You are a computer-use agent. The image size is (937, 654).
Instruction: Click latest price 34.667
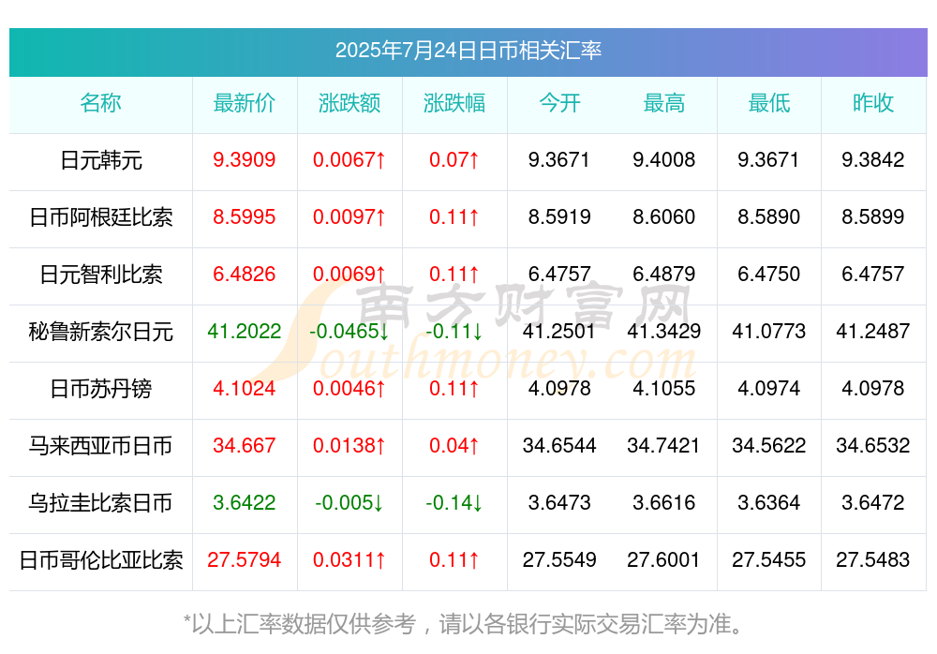[x=245, y=445]
